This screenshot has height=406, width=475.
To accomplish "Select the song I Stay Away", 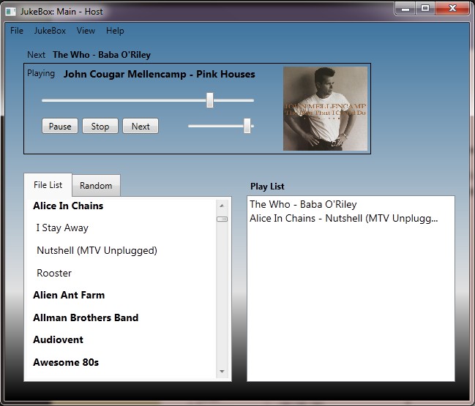I will 62,228.
